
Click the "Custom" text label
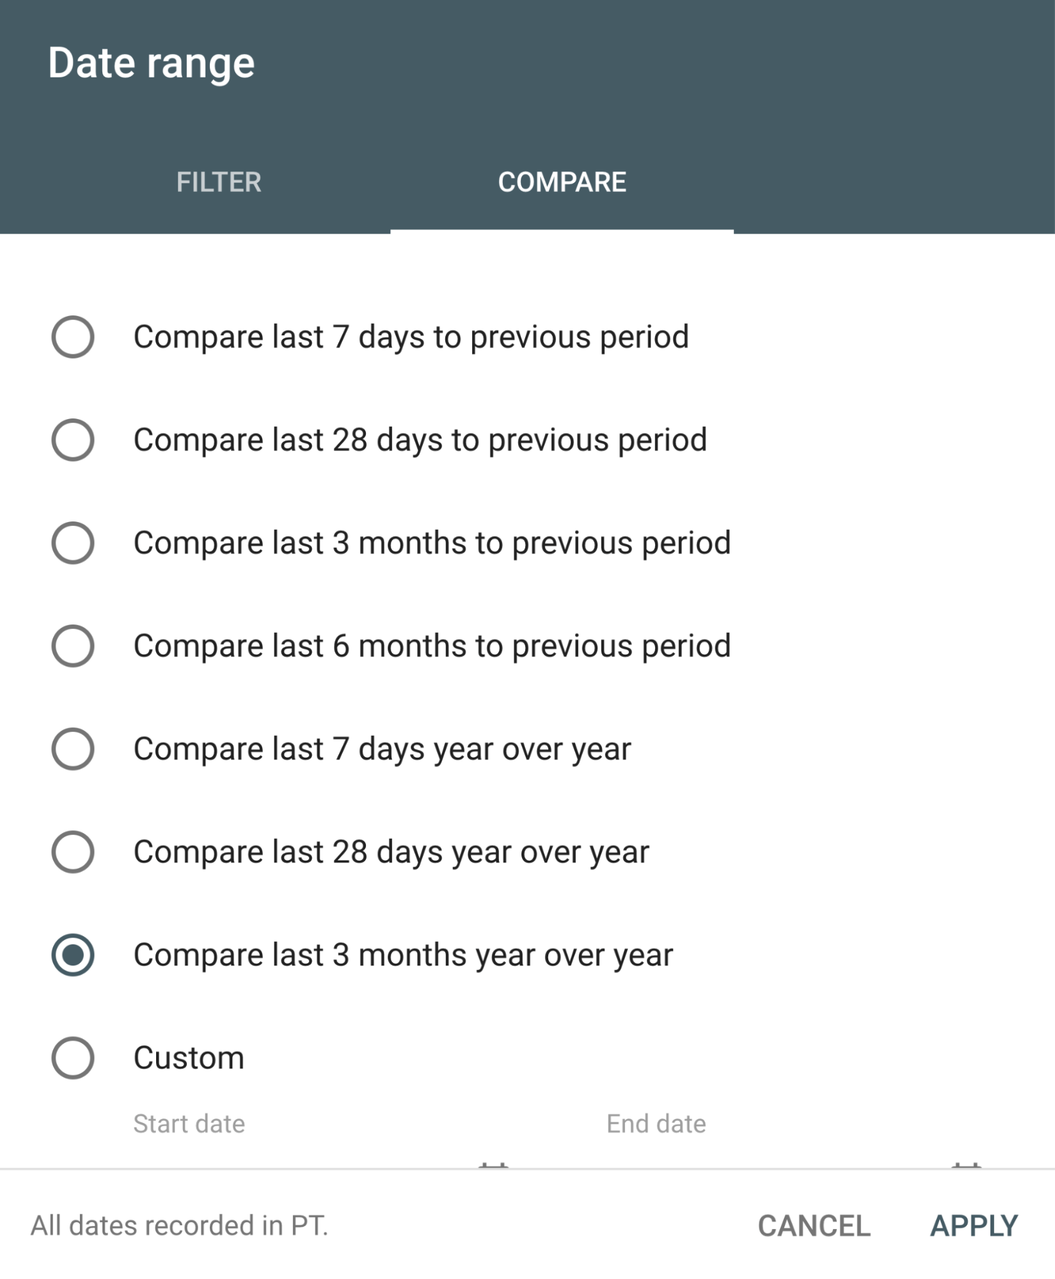point(189,1058)
